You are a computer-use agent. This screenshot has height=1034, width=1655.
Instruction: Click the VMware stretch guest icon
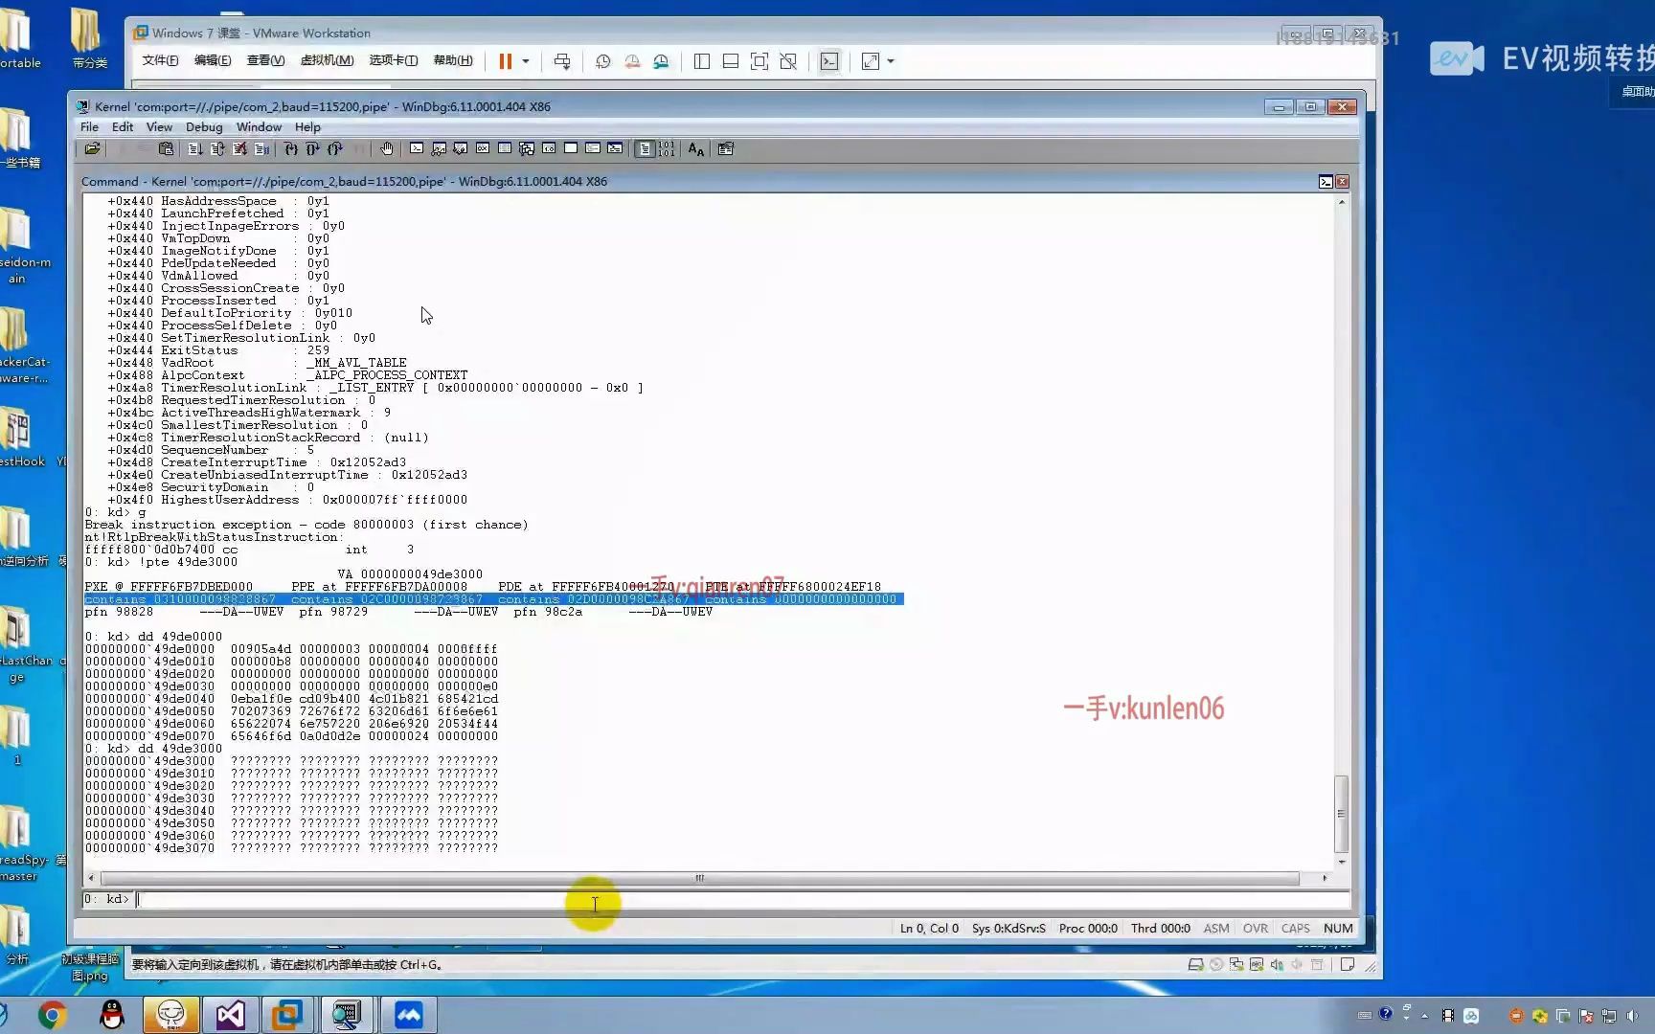[x=870, y=61]
